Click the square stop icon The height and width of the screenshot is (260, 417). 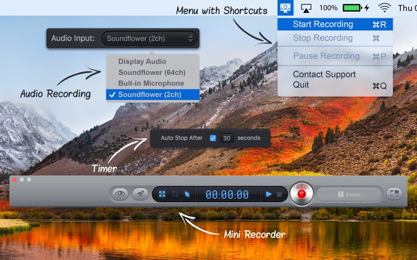click(279, 194)
